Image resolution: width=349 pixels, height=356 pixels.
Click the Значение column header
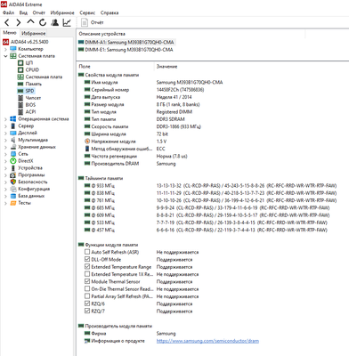tap(166, 67)
